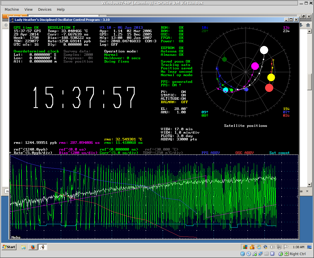Click the Firefox vertical scrollbar thumb
The image size is (314, 258).
(310, 82)
